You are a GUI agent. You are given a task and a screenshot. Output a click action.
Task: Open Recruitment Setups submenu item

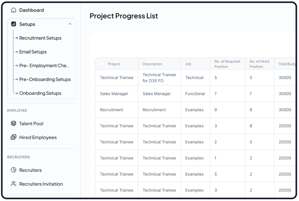point(40,38)
